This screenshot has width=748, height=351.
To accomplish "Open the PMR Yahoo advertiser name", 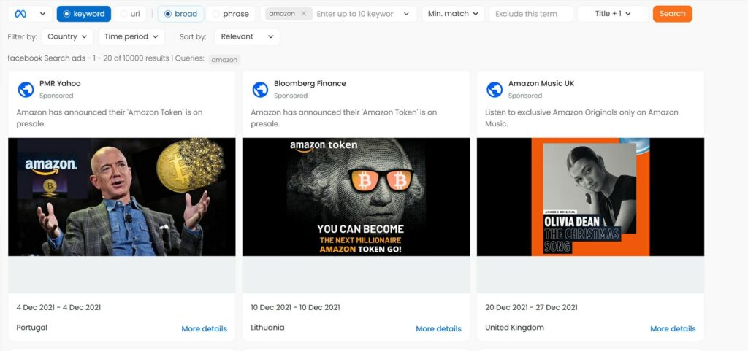I will coord(60,83).
